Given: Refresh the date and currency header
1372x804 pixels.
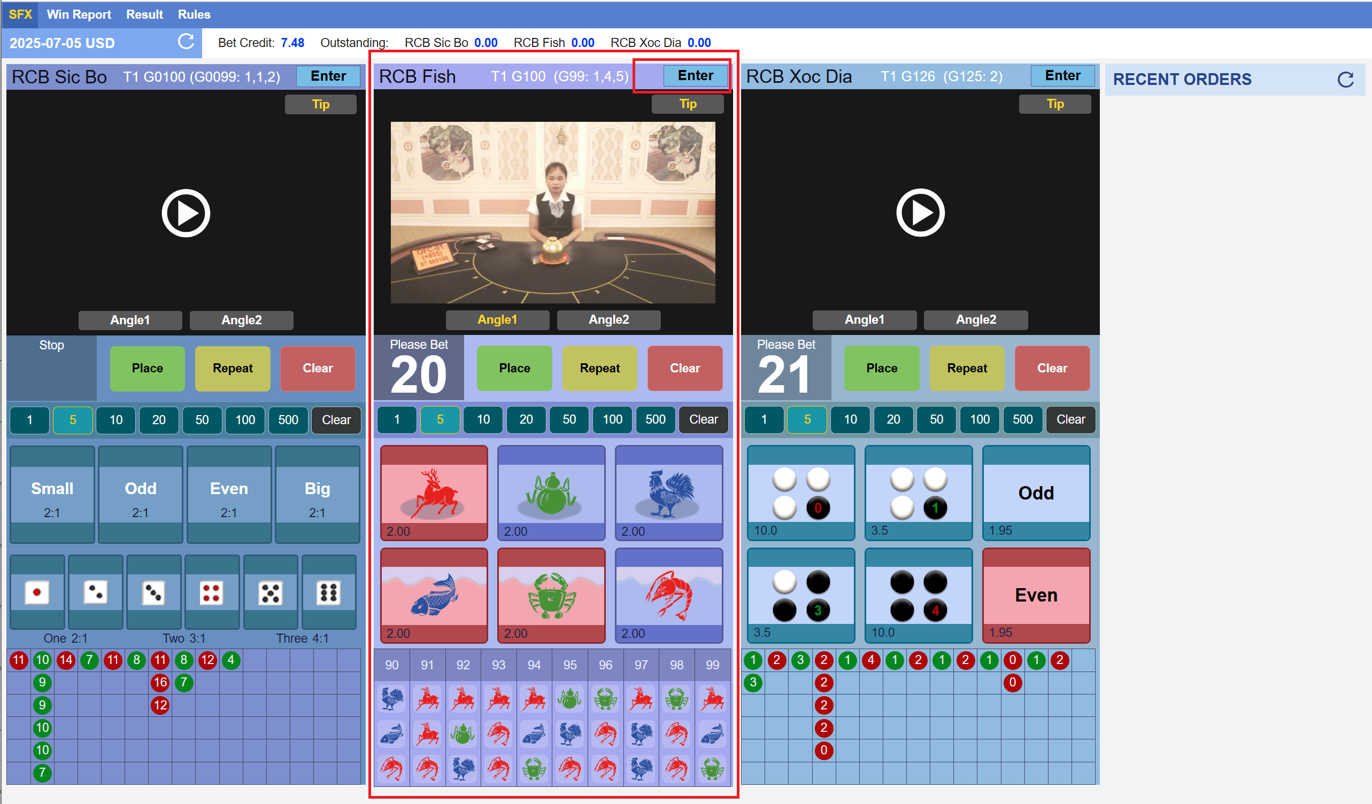Looking at the screenshot, I should pyautogui.click(x=186, y=42).
